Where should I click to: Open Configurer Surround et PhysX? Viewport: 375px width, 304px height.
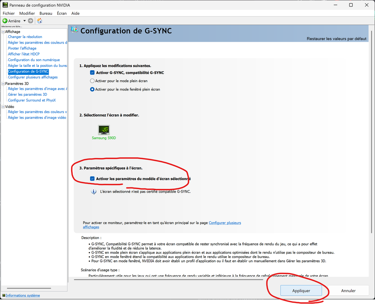click(32, 100)
